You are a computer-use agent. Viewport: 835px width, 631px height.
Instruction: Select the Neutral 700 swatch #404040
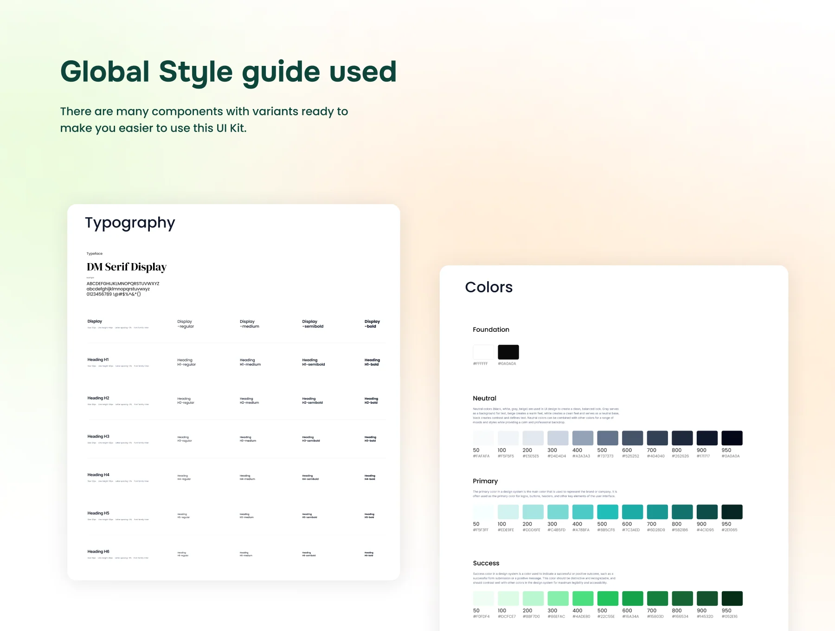657,438
